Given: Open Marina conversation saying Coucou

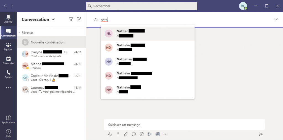Looking at the screenshot, I should (51, 66).
